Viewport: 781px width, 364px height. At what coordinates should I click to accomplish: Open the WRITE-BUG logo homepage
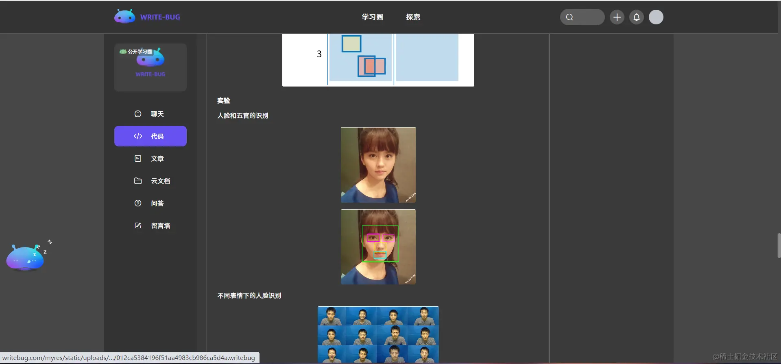[x=147, y=17]
